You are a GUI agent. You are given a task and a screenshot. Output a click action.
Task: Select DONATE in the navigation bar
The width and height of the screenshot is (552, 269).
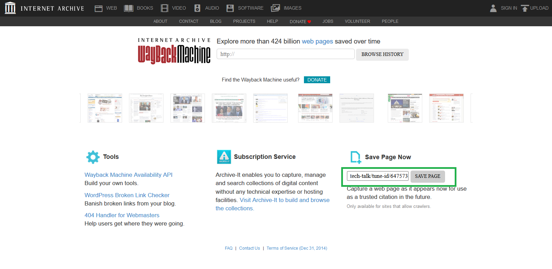[x=300, y=21]
